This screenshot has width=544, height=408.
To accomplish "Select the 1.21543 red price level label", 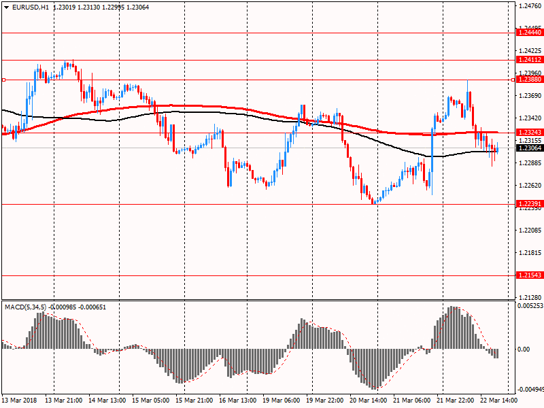I will click(x=530, y=275).
